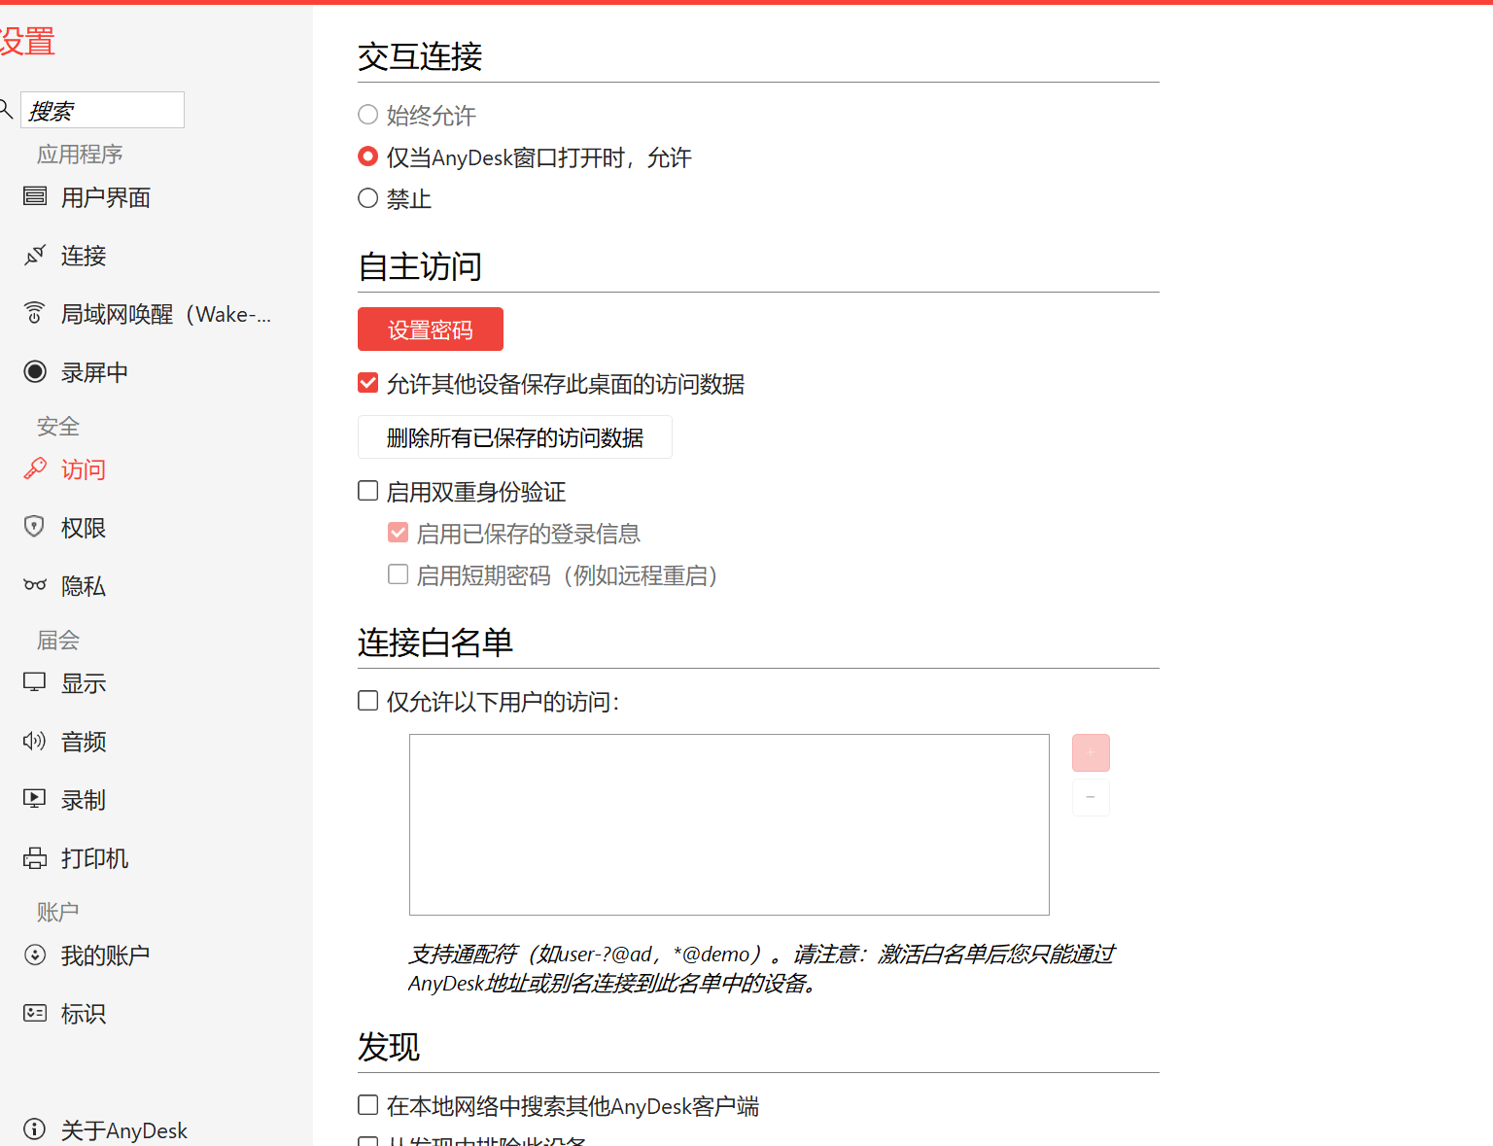Screen dimensions: 1493x1146
Task: Click the 录屏中 record icon
Action: pyautogui.click(x=35, y=371)
